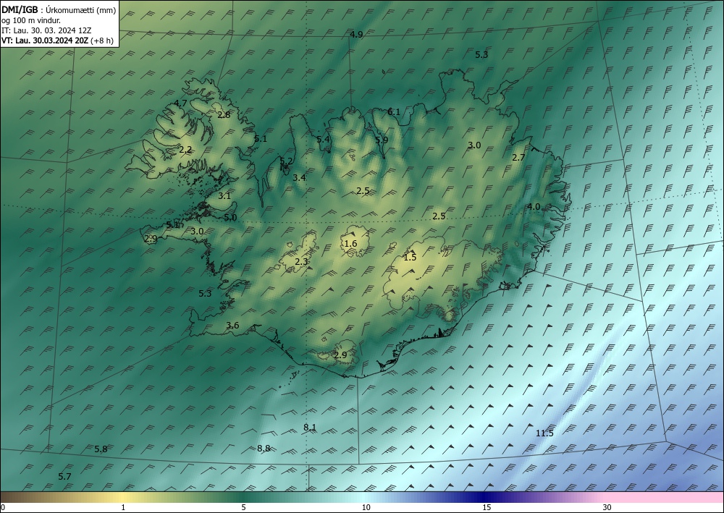Click the colorbar label '5'
The width and height of the screenshot is (724, 513).
pyautogui.click(x=243, y=507)
